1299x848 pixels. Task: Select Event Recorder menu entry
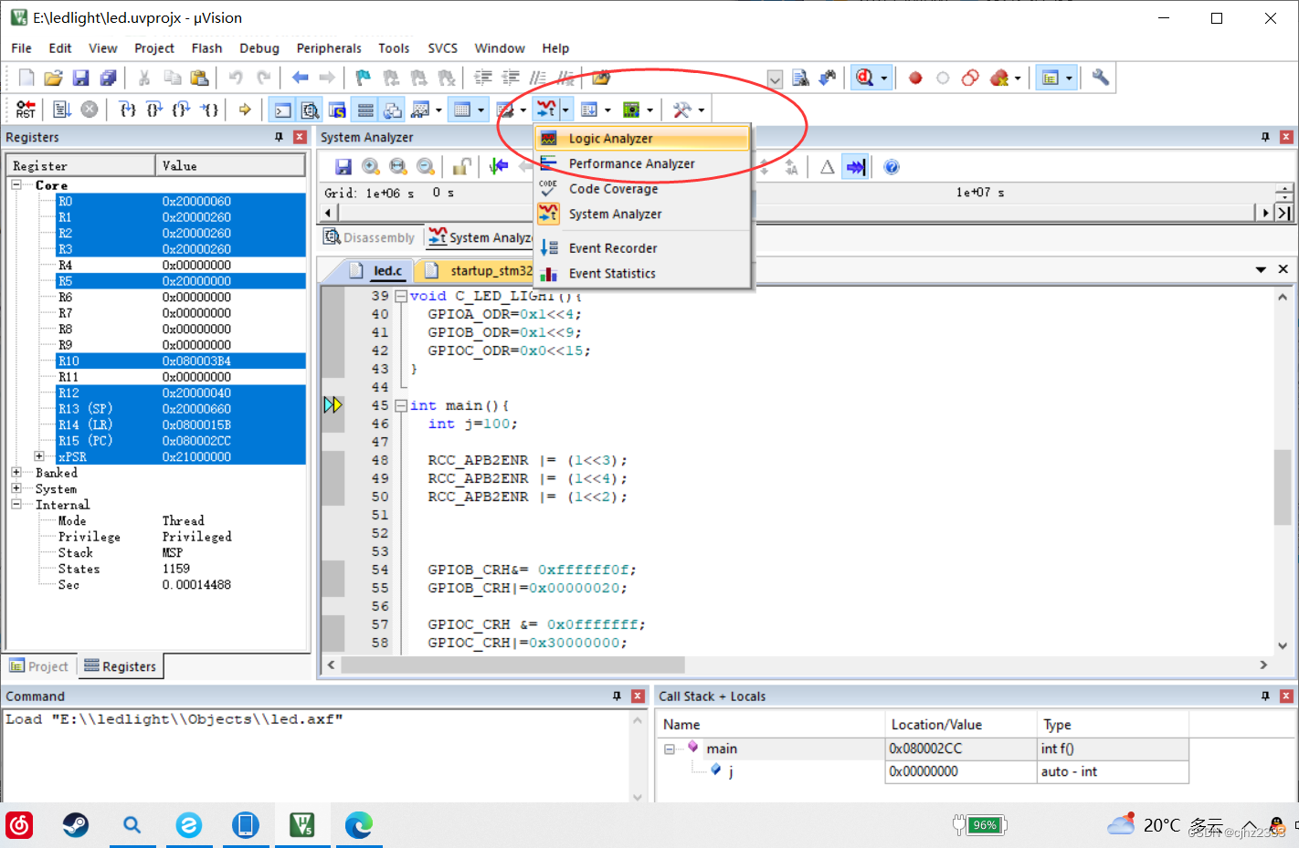(x=642, y=248)
